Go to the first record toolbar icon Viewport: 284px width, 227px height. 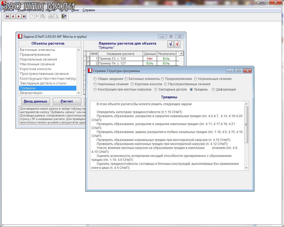pyautogui.click(x=7, y=16)
